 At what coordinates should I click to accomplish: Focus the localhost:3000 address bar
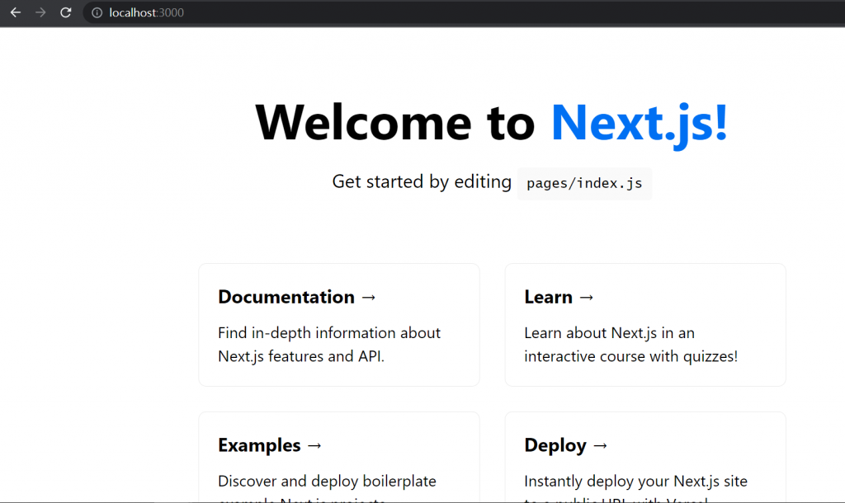464,12
